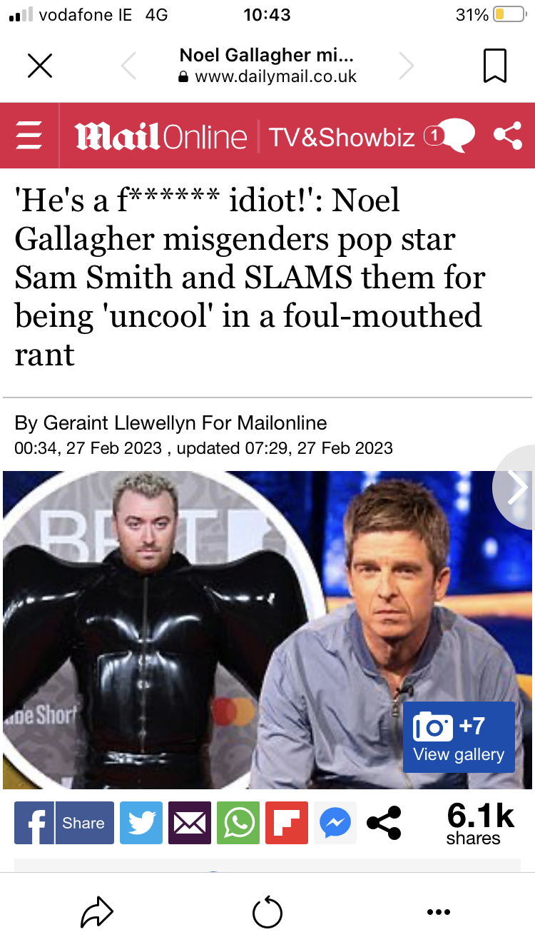The width and height of the screenshot is (535, 952).
Task: Bookmark this page with the bookmark icon
Action: point(495,66)
